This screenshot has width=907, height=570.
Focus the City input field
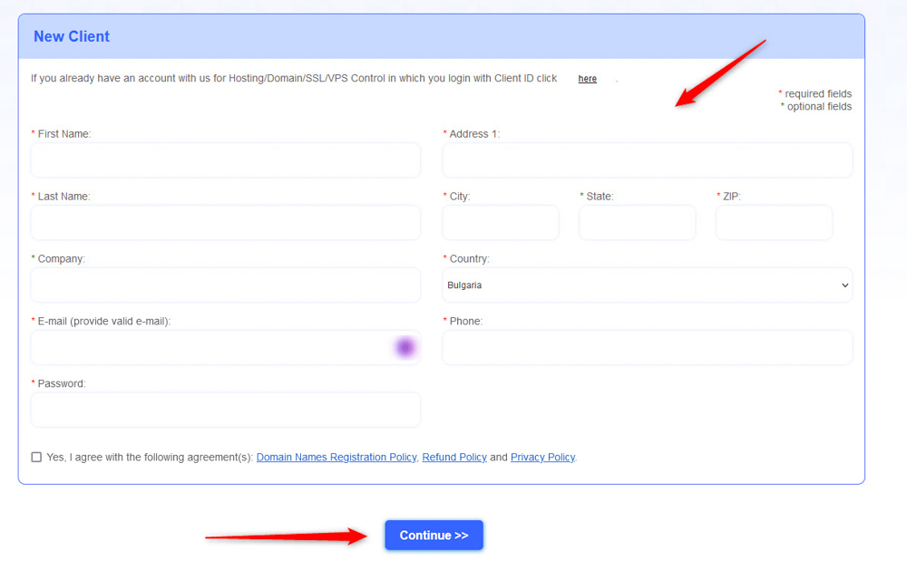tap(500, 222)
